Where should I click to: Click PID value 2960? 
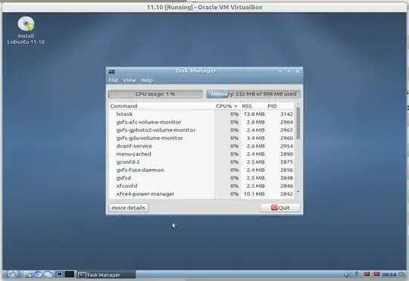[286, 138]
